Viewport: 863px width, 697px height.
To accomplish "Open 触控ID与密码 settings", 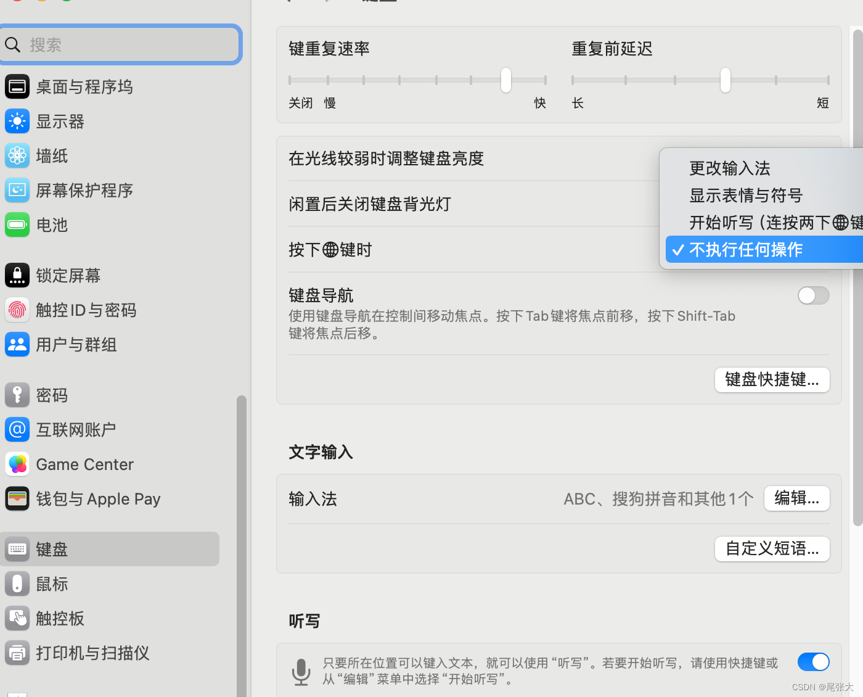I will (x=86, y=310).
